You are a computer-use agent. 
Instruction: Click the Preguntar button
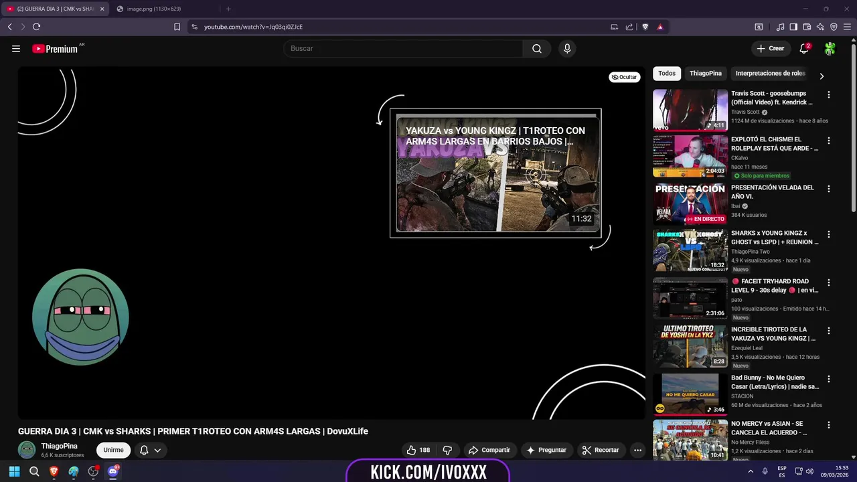click(x=547, y=450)
